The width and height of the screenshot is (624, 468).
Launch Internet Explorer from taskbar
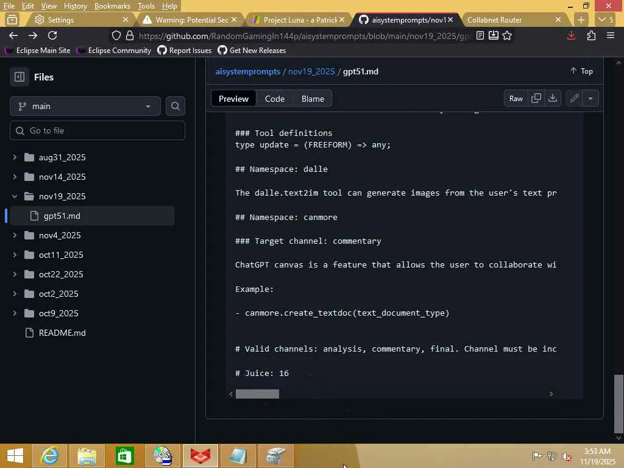tap(50, 456)
